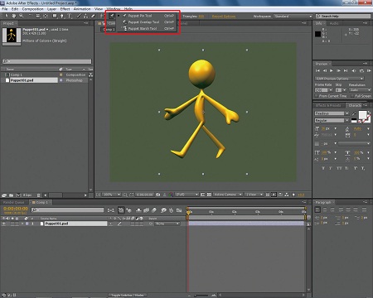Switch to the Render Queue tab
The image size is (373, 298).
click(x=13, y=202)
